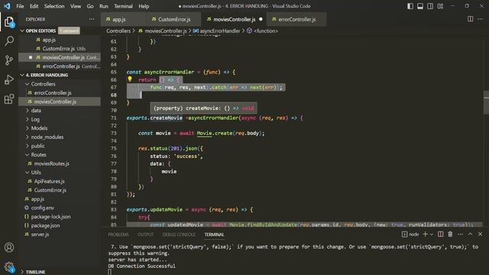Toggle the primary side bar layout icon
This screenshot has width=489, height=275.
410,6
